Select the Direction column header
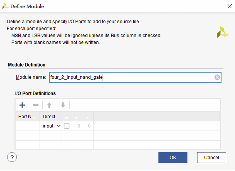Screen dimensions: 235x171 pyautogui.click(x=51, y=117)
